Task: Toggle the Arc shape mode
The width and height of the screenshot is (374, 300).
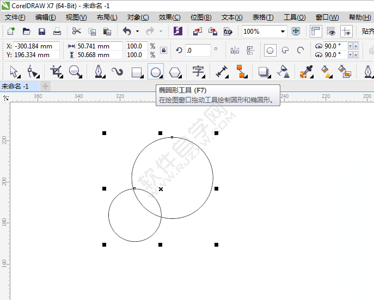Action: click(299, 51)
